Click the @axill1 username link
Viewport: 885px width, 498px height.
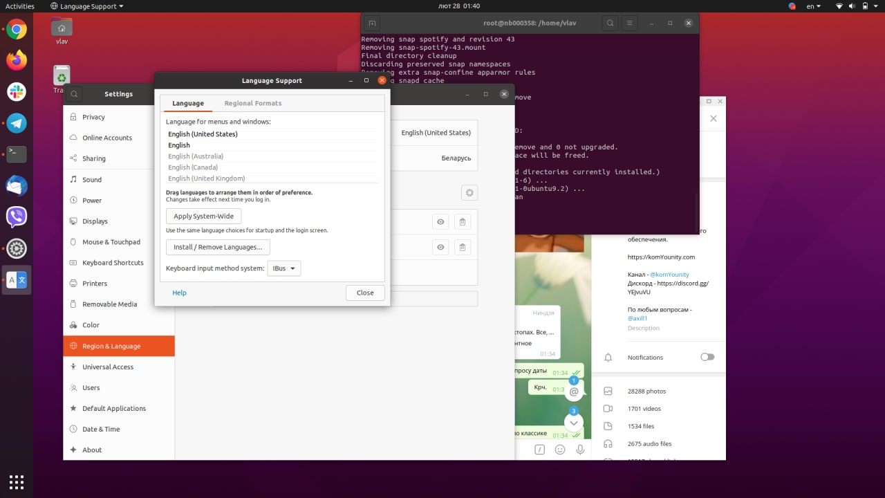click(x=637, y=318)
